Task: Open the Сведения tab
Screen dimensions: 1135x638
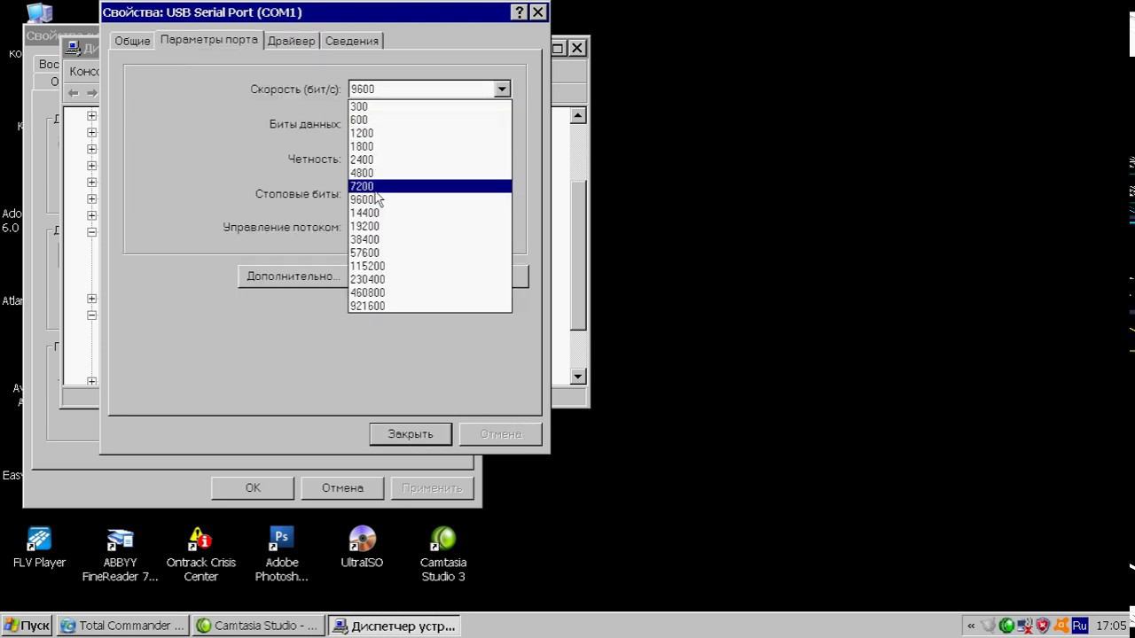Action: click(352, 41)
